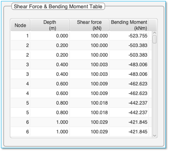Viewport: 169px width, 151px height.
Task: Select bending moment cell -523.755
Action: (129, 36)
